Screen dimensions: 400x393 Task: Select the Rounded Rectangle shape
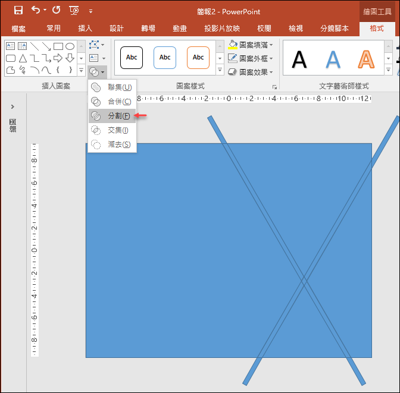pos(11,58)
